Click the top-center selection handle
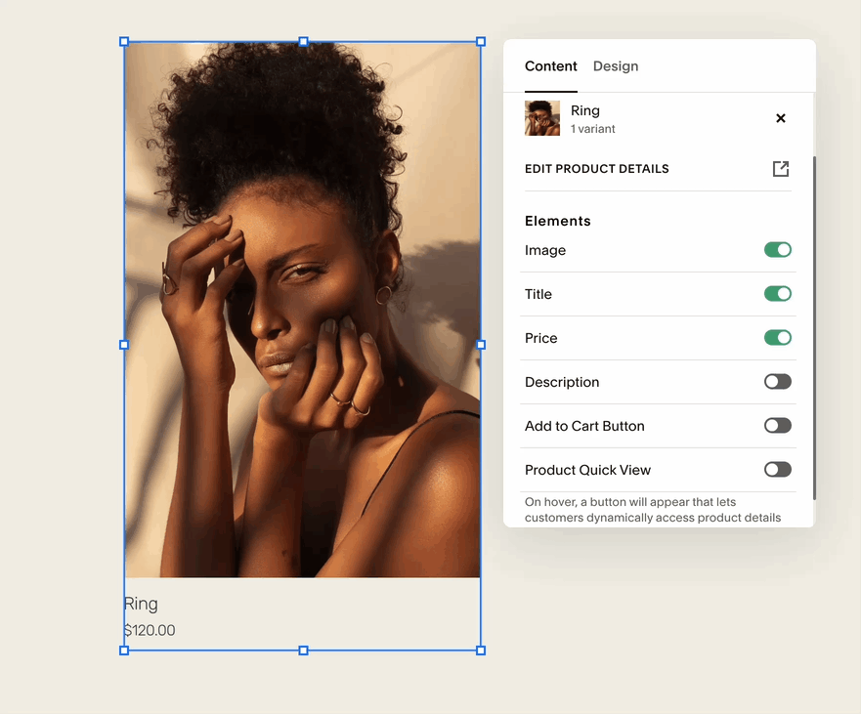 303,42
